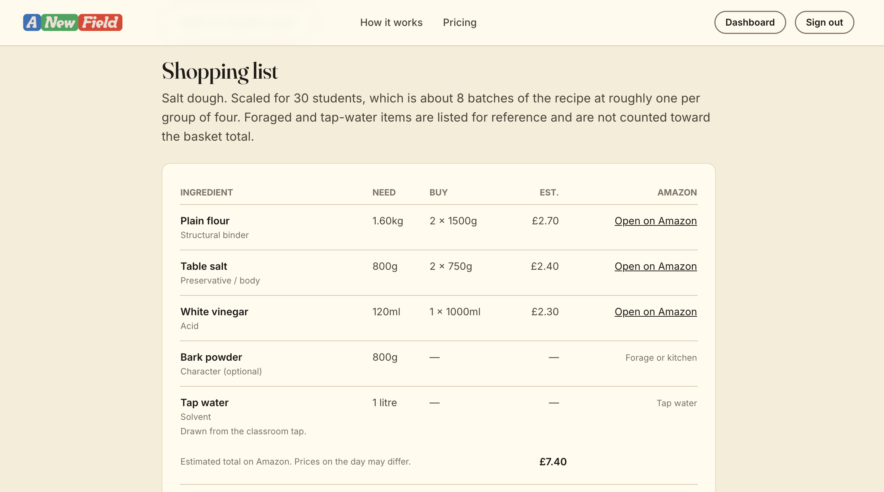
Task: Select the Plain flour ingredient name
Action: pyautogui.click(x=205, y=221)
